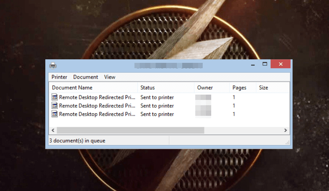The width and height of the screenshot is (329, 191).
Task: Click the printer icon in the title bar
Action: [x=53, y=65]
